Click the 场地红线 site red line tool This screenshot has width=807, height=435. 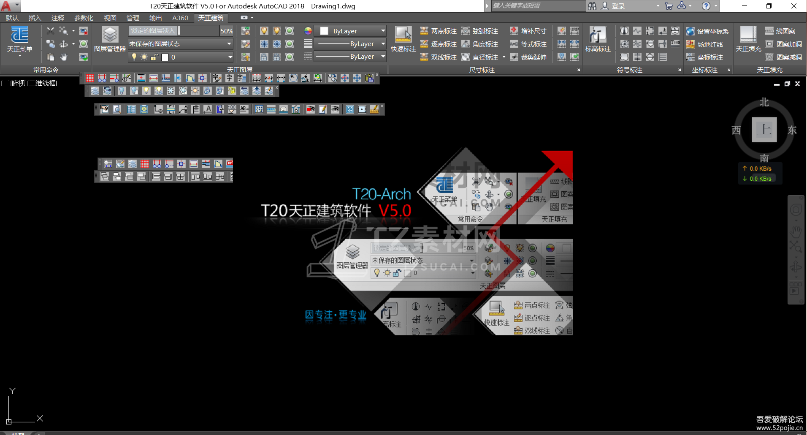tap(704, 44)
